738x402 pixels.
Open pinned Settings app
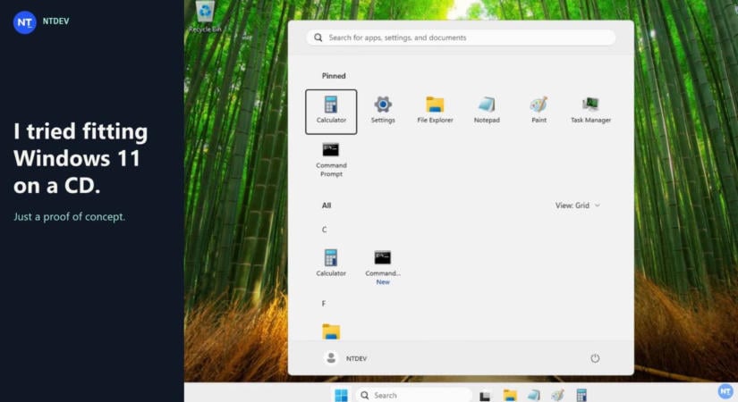pyautogui.click(x=383, y=110)
